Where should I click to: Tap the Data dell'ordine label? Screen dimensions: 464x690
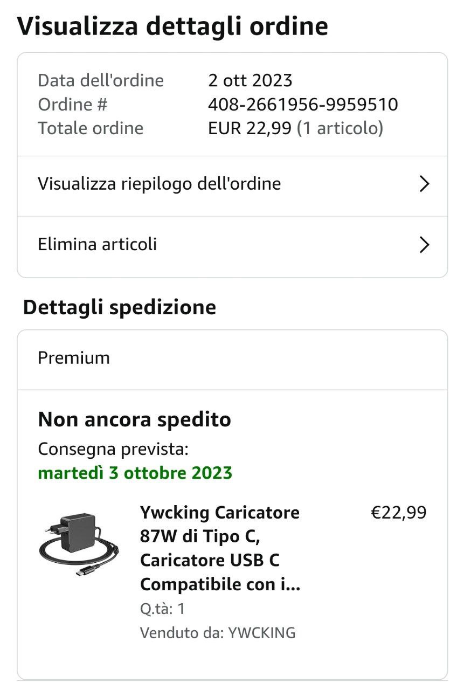pos(101,80)
